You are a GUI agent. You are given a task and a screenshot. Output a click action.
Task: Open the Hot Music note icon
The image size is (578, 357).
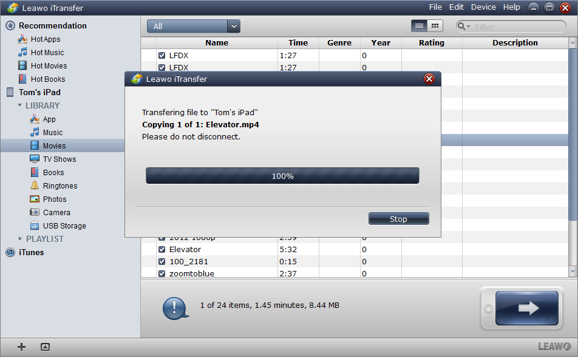point(22,52)
